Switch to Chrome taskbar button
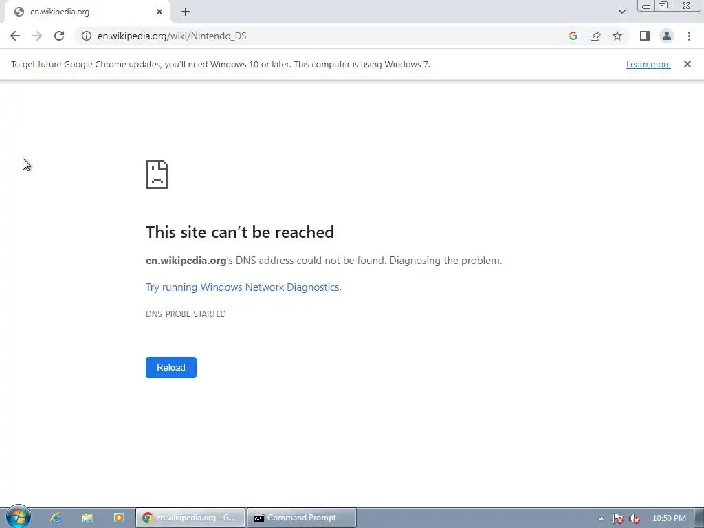Image resolution: width=704 pixels, height=528 pixels. pos(190,518)
